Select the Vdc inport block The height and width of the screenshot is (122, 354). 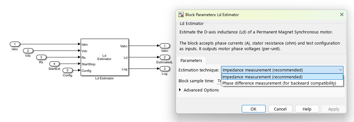pyautogui.click(x=28, y=51)
